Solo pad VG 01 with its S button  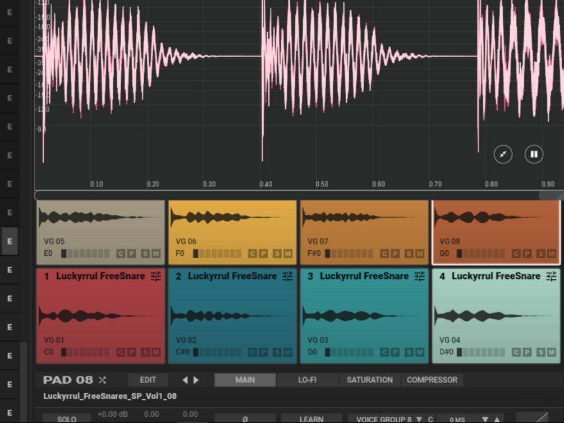click(x=145, y=352)
